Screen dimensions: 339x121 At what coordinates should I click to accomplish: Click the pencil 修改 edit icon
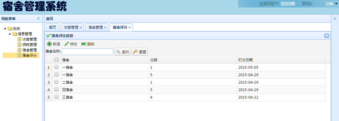(x=67, y=44)
